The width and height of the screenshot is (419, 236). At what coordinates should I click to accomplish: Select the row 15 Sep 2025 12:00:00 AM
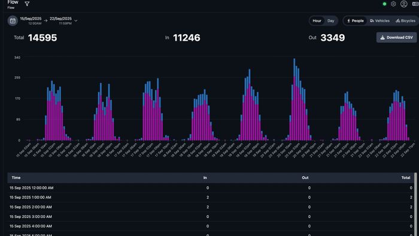pos(211,188)
